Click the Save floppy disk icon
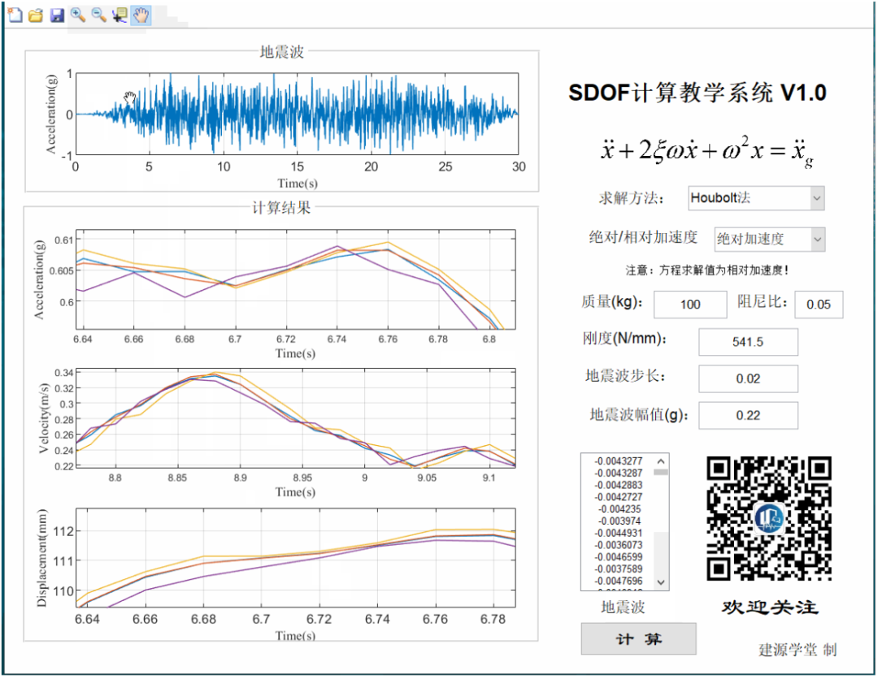878x679 pixels. tap(57, 15)
